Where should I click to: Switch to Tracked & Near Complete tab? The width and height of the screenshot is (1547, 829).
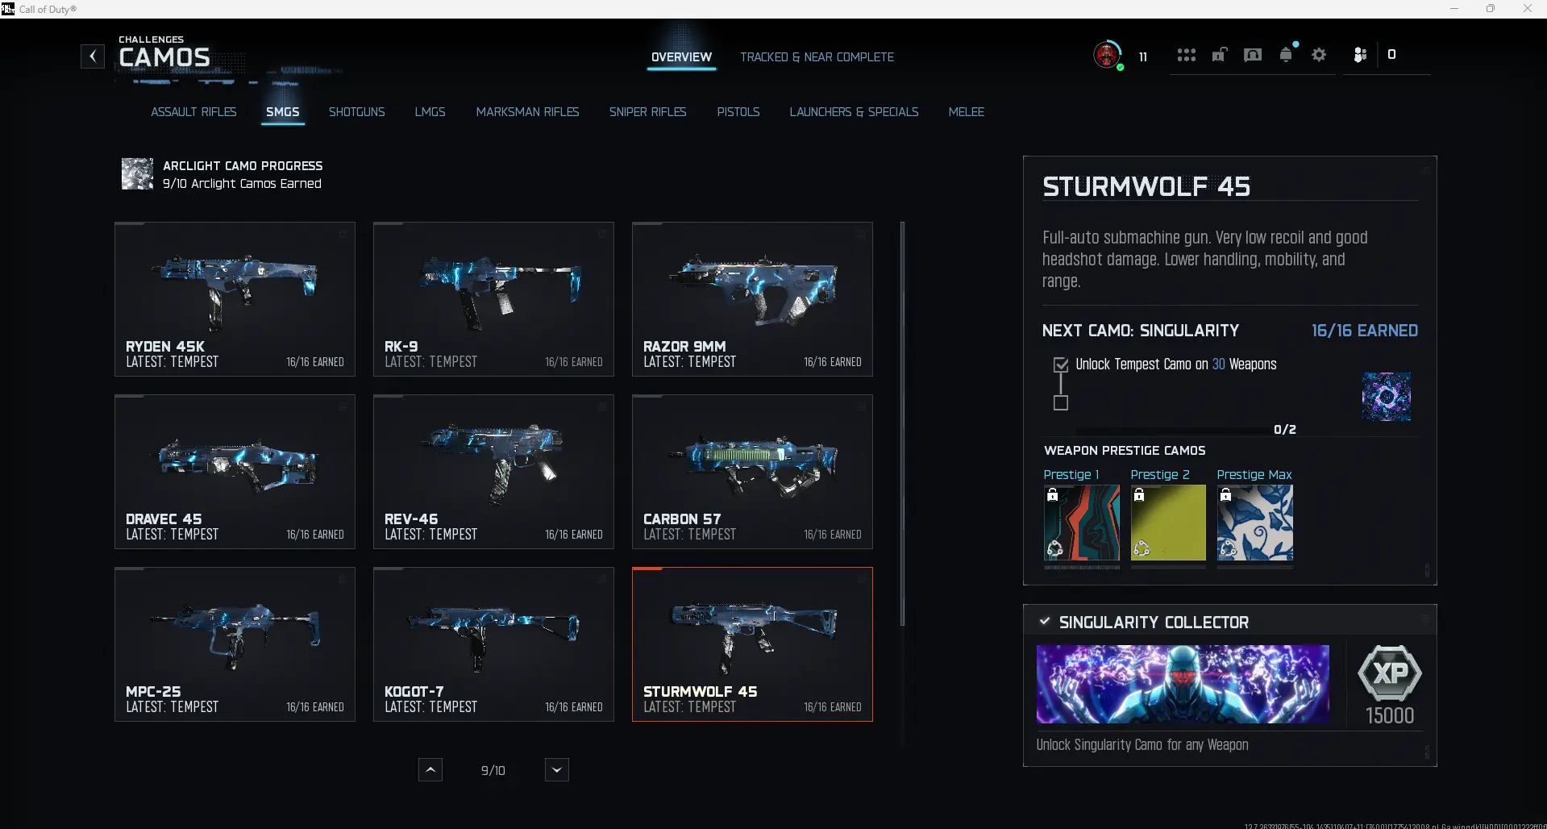coord(817,57)
